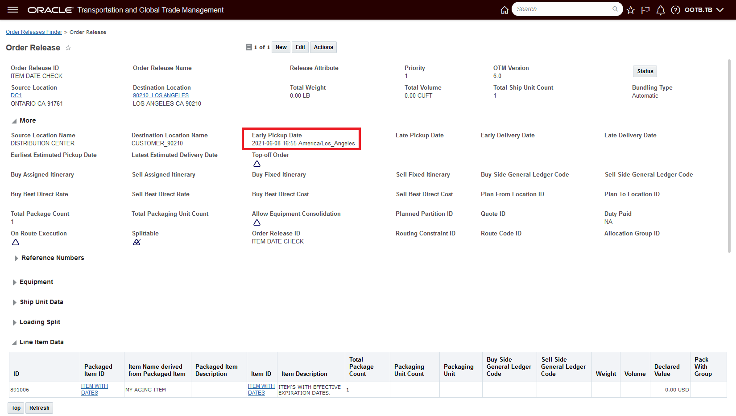Open the Favorites star in header
The height and width of the screenshot is (416, 736).
pyautogui.click(x=631, y=10)
